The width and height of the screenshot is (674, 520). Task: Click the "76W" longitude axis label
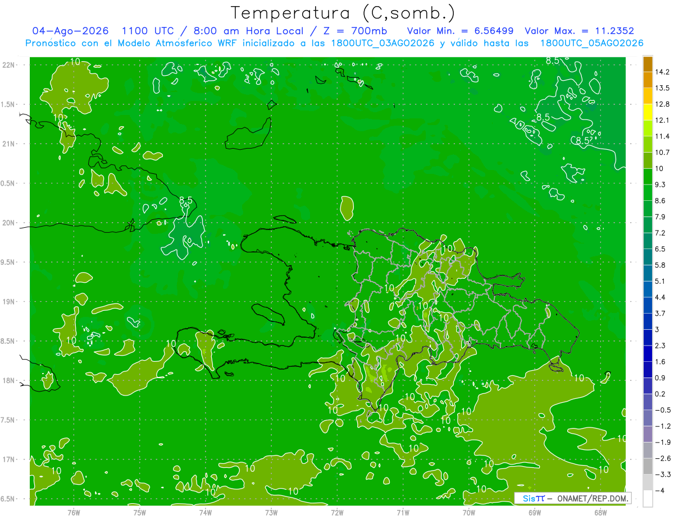click(74, 513)
